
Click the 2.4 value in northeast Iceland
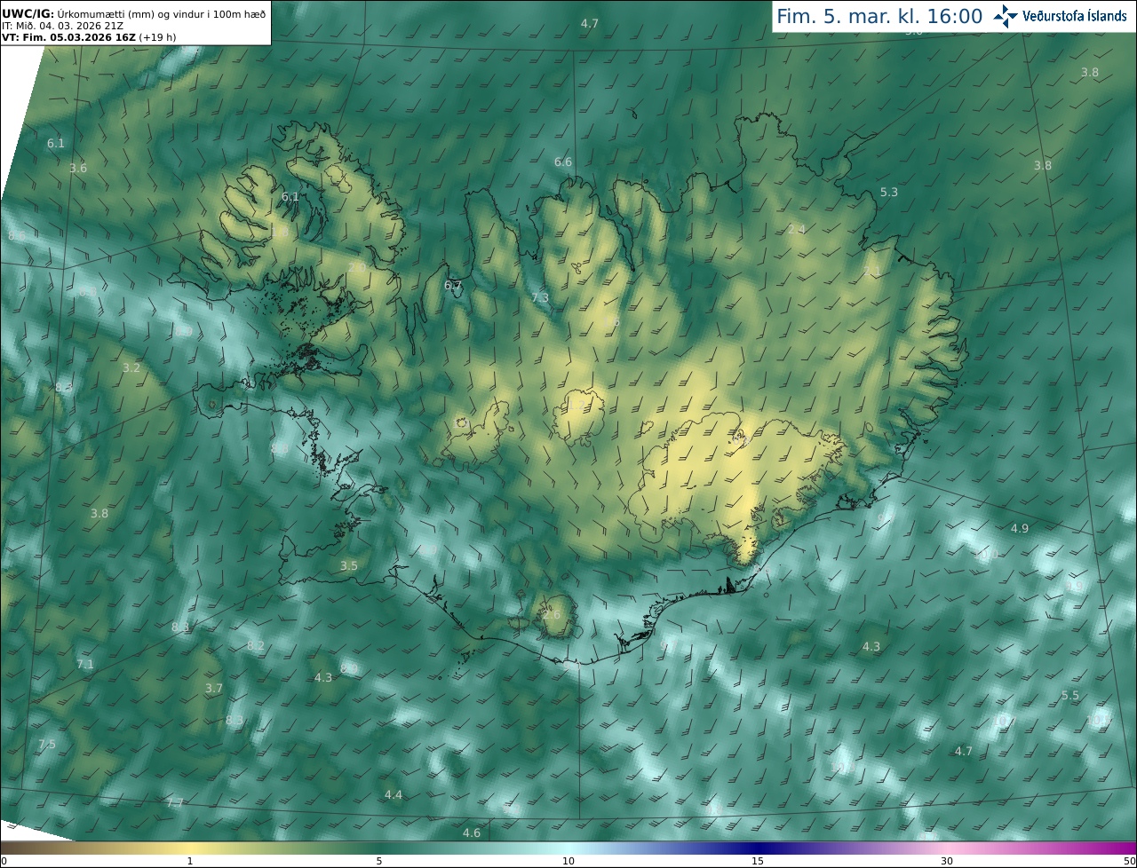coord(797,230)
